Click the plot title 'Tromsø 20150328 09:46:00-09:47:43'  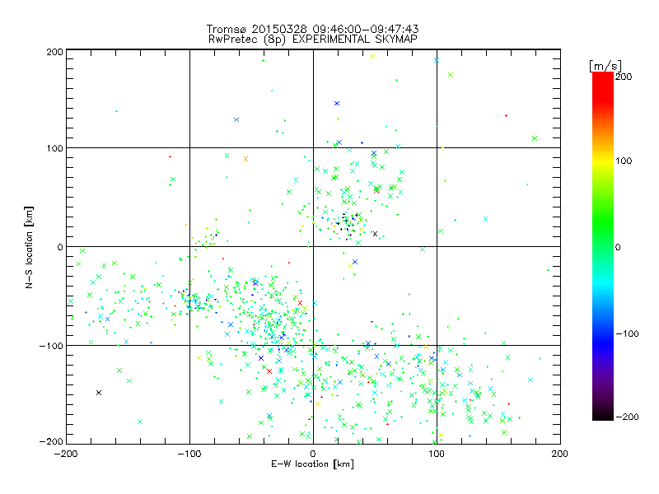[x=313, y=29]
